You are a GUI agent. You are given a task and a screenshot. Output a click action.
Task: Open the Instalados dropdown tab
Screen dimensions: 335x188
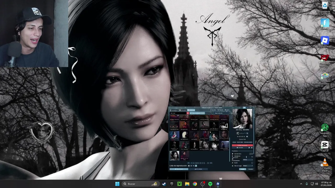click(x=174, y=110)
